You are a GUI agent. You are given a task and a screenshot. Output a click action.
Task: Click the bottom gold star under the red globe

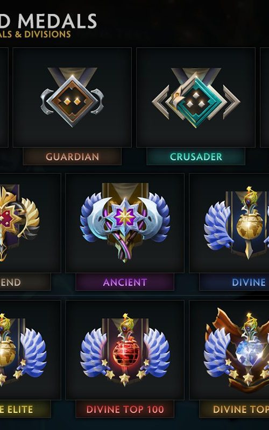[x=124, y=379]
